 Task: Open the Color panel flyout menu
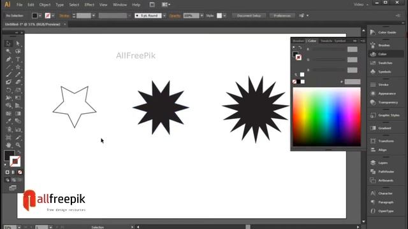pyautogui.click(x=363, y=41)
